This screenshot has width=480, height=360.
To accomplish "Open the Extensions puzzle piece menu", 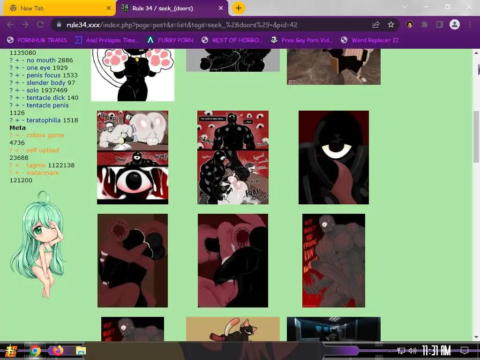I will [x=425, y=24].
